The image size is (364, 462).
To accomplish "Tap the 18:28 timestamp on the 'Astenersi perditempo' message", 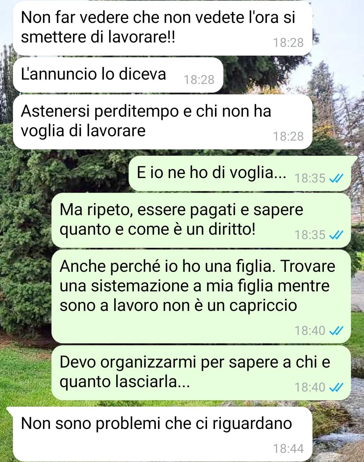I will click(x=288, y=136).
